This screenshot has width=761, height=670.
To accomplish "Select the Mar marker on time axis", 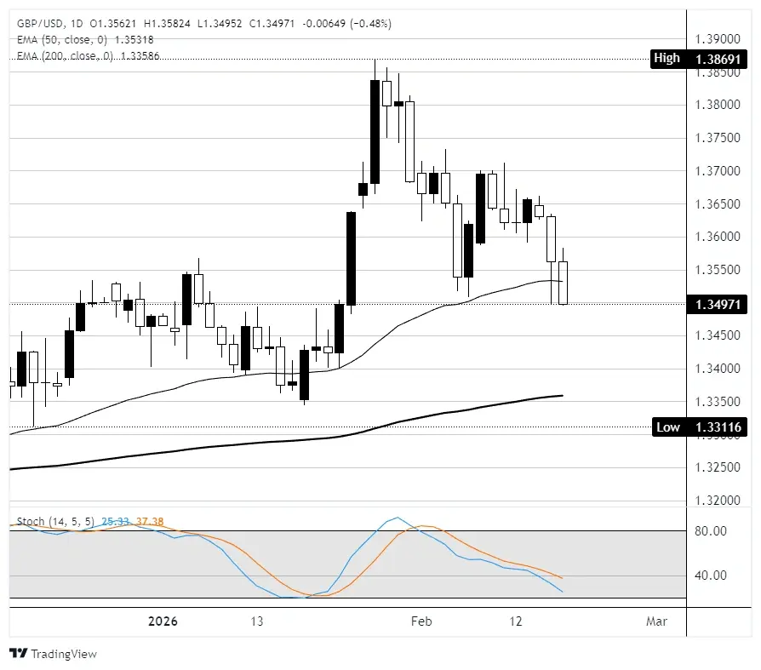I will tap(656, 621).
